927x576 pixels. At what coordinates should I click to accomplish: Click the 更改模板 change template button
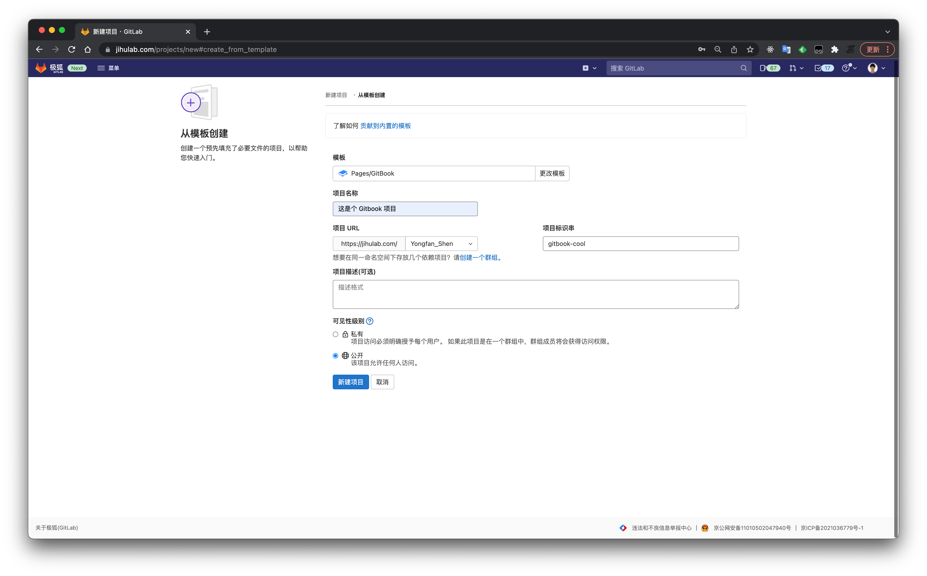pos(552,173)
